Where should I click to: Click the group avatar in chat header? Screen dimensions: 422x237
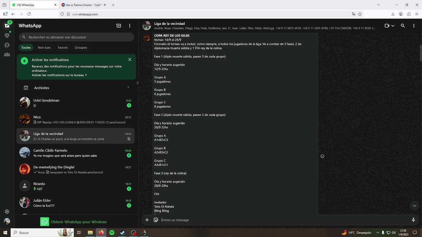[x=147, y=26]
